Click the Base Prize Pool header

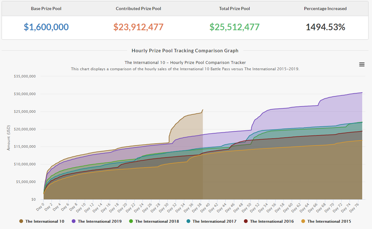coord(46,9)
